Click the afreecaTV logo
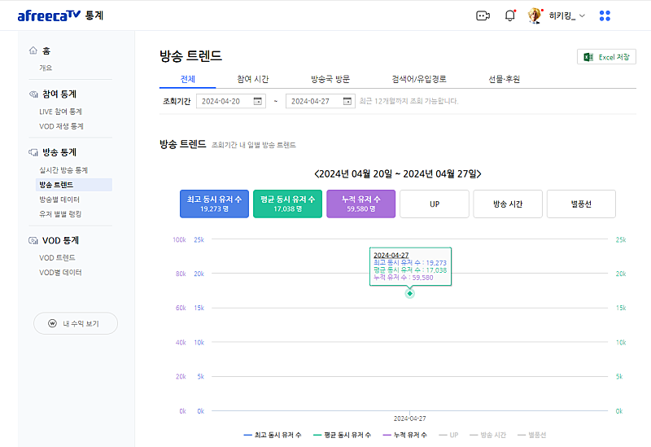651x447 pixels. point(49,15)
